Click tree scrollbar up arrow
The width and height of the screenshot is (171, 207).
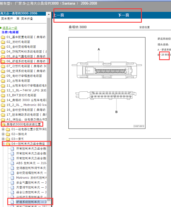[49, 14]
